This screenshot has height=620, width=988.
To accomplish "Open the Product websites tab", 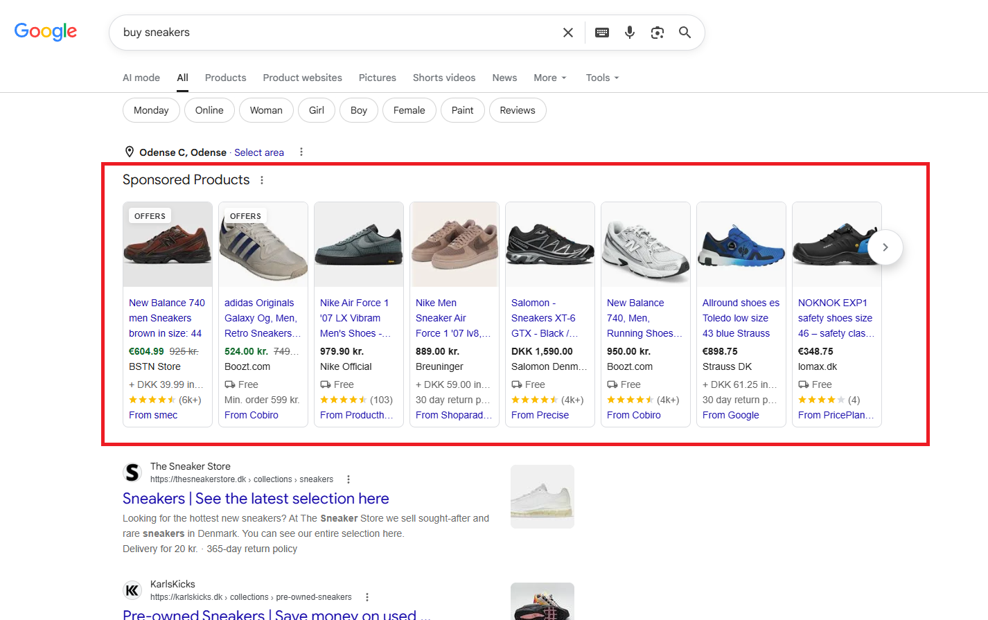I will tap(302, 78).
